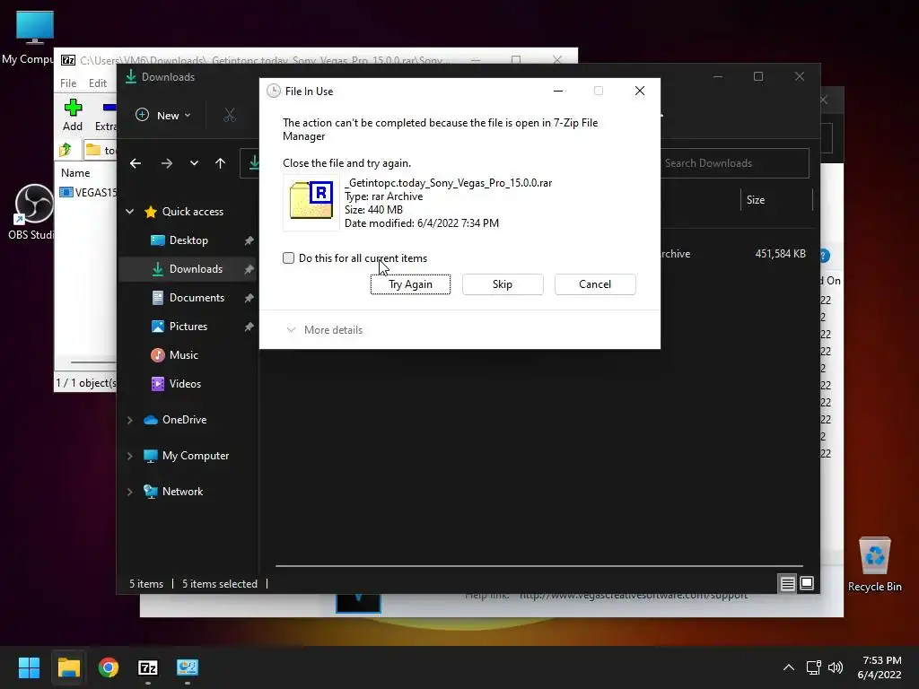Open Videos folder in sidebar
The width and height of the screenshot is (919, 689).
[185, 384]
